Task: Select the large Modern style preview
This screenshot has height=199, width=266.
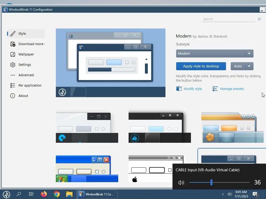Action: point(111,63)
